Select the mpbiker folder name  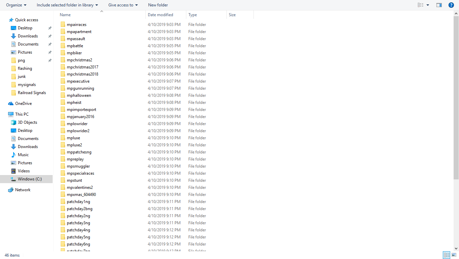pos(74,53)
